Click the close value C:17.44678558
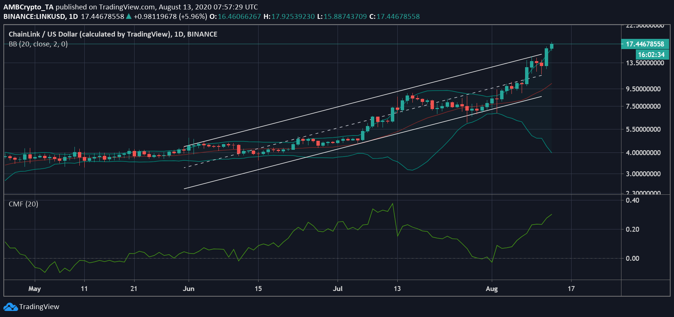This screenshot has height=317, width=674. 395,17
